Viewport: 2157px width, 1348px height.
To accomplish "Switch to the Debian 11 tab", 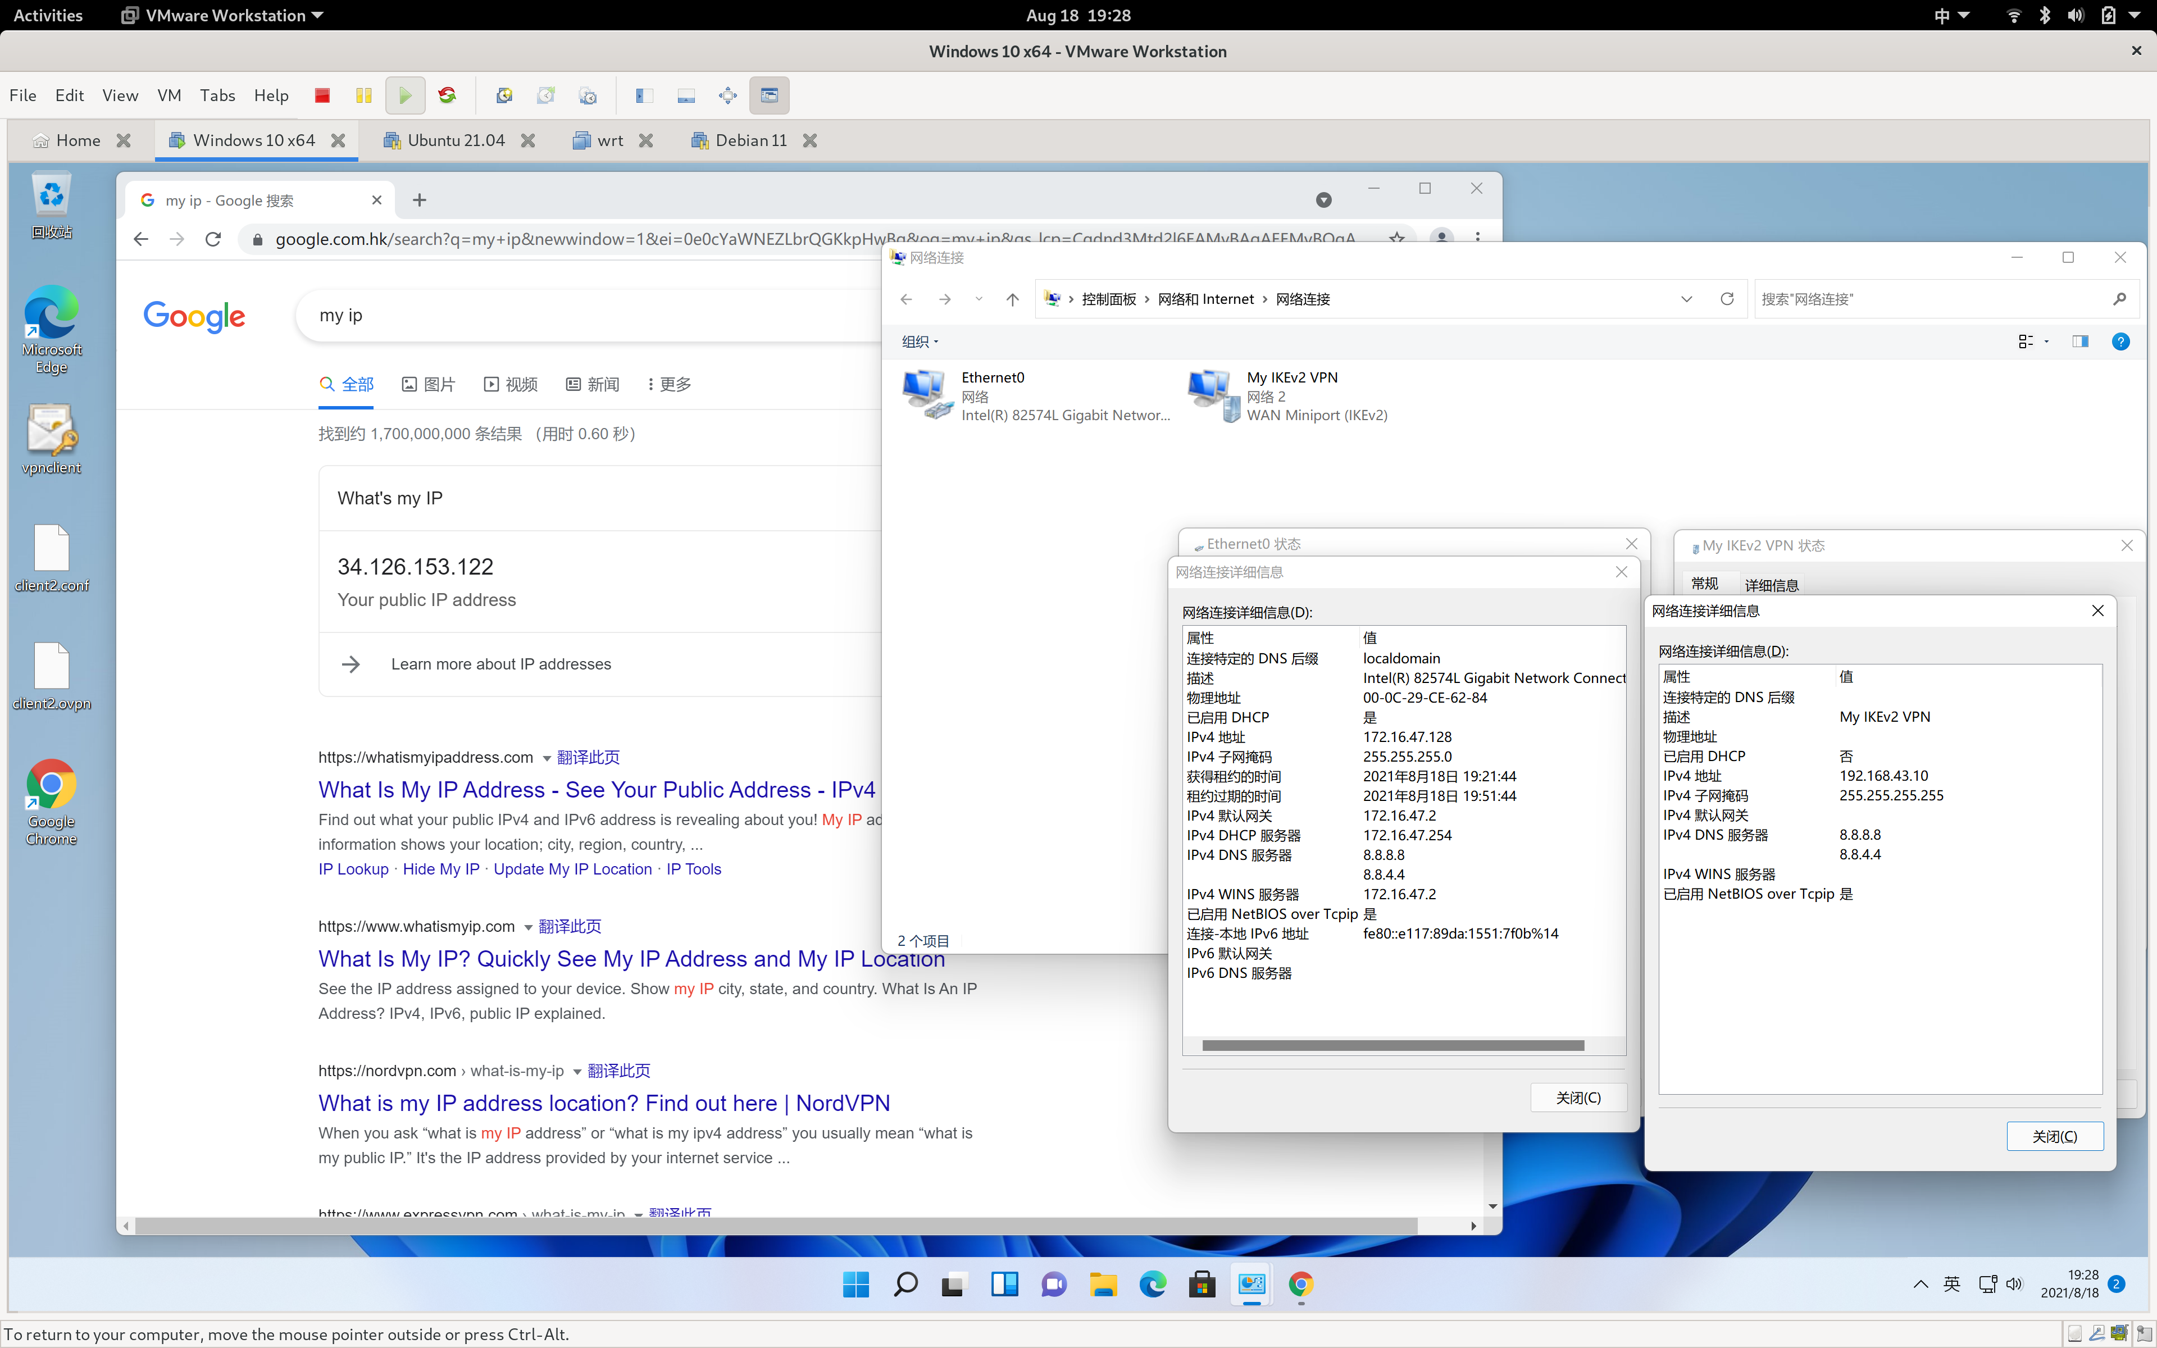I will (x=749, y=140).
